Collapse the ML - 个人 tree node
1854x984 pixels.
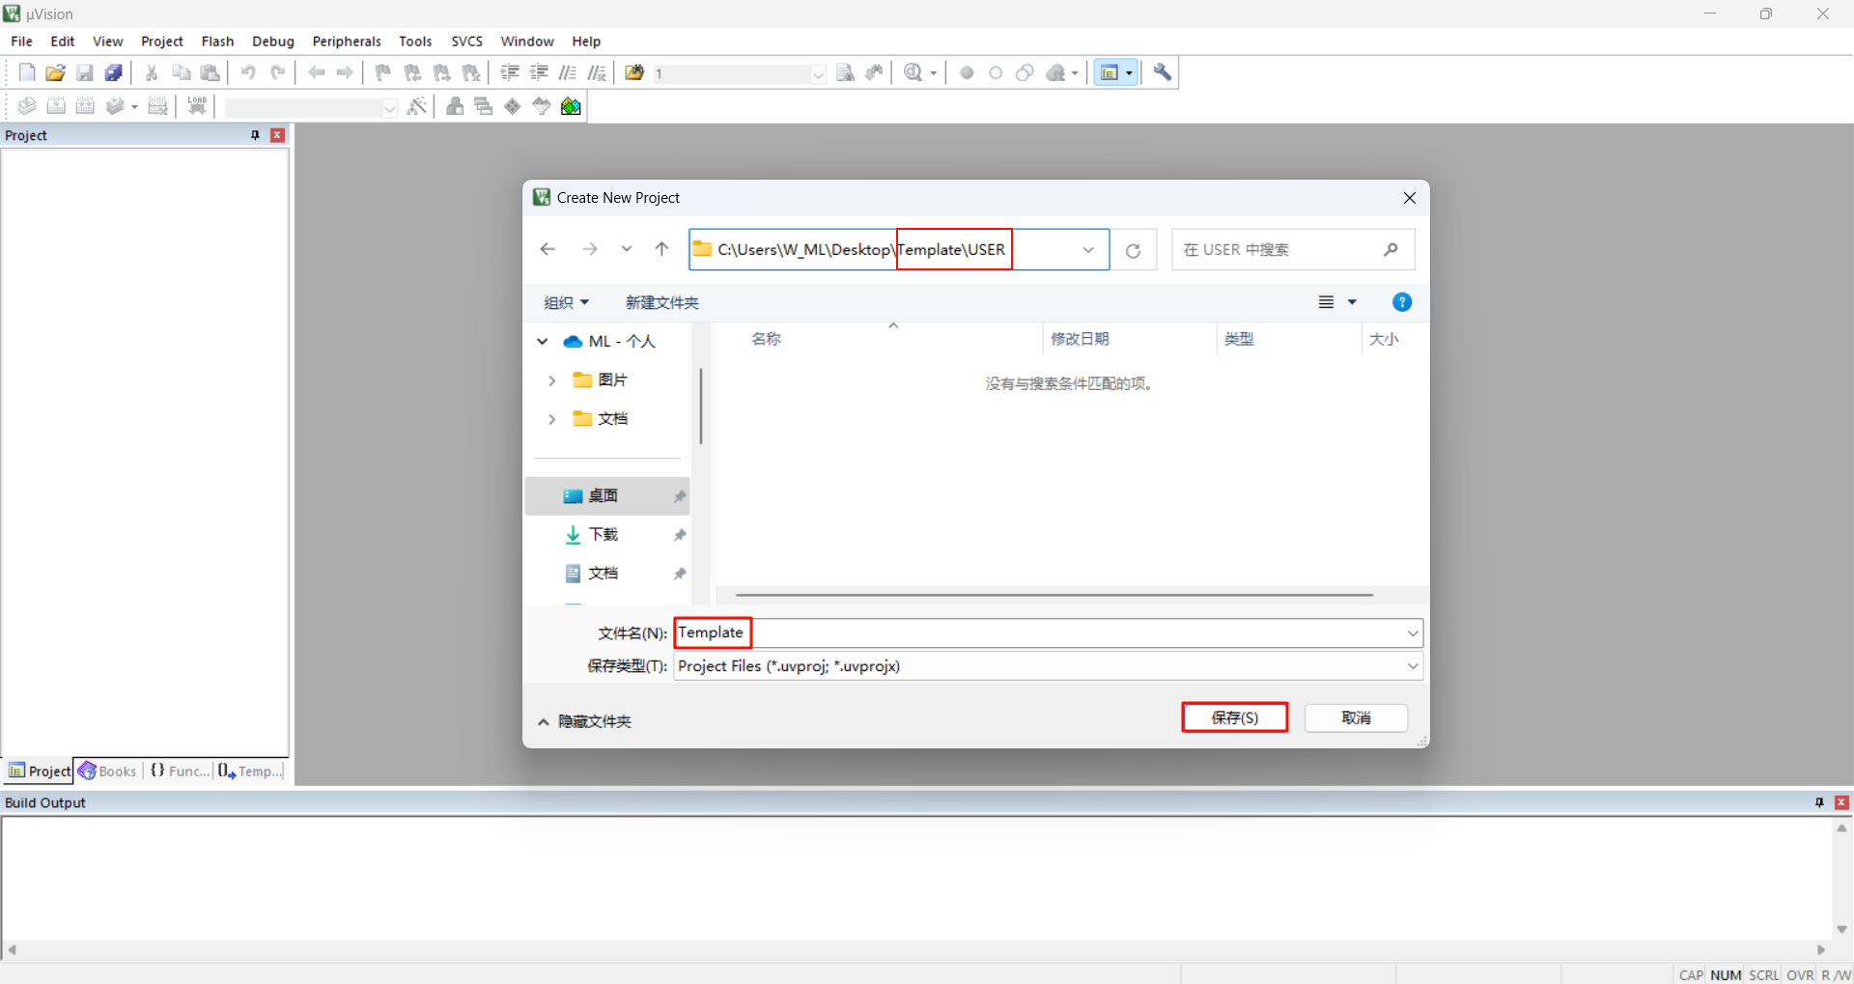[x=543, y=342]
